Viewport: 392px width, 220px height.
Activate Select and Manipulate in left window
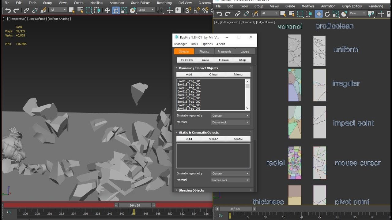[170, 10]
